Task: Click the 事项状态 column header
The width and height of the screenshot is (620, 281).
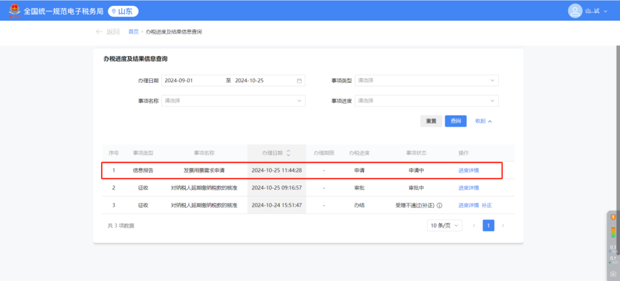Action: point(416,153)
